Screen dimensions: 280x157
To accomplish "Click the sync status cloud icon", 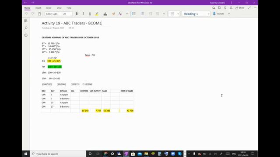I will click(213, 8).
